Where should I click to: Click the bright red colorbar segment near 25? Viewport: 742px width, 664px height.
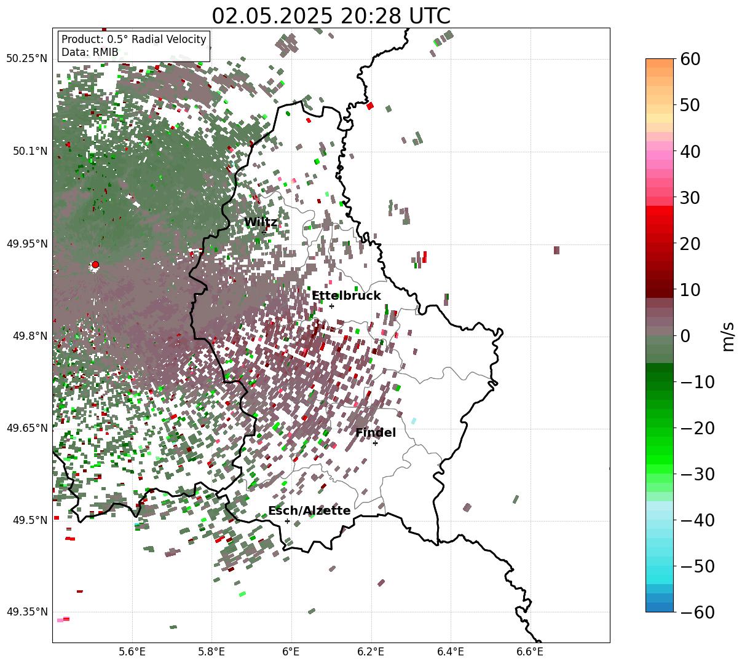tap(660, 220)
